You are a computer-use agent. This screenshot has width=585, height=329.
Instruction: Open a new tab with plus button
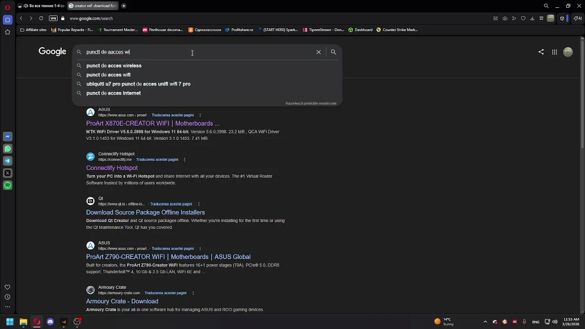coord(123,6)
